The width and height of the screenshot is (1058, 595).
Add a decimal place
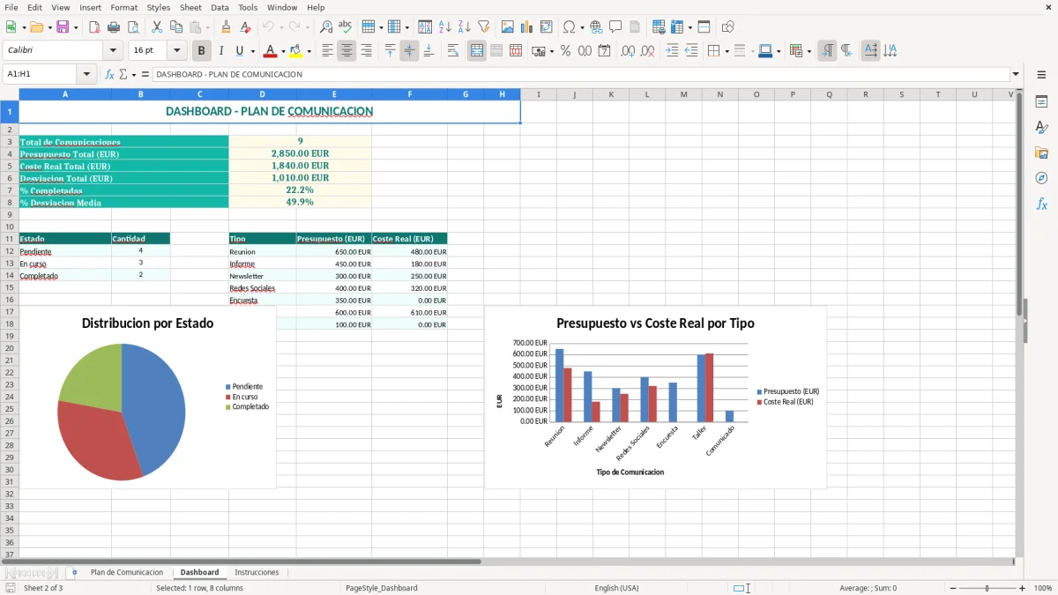click(629, 51)
